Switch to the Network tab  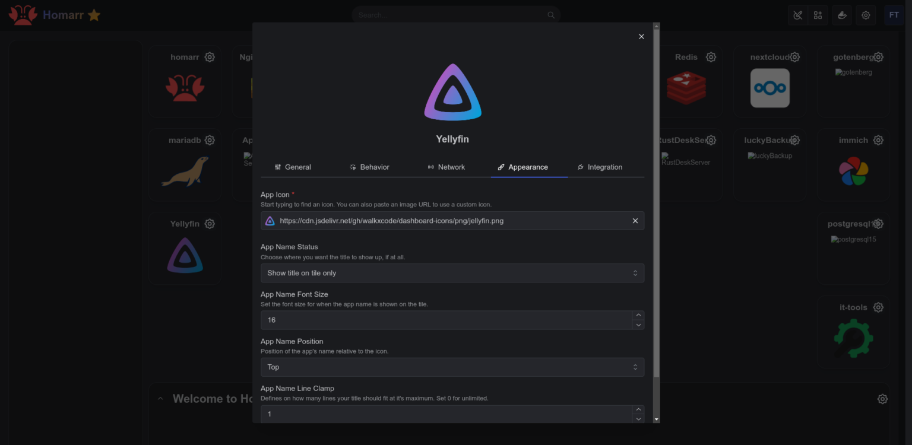pos(446,167)
